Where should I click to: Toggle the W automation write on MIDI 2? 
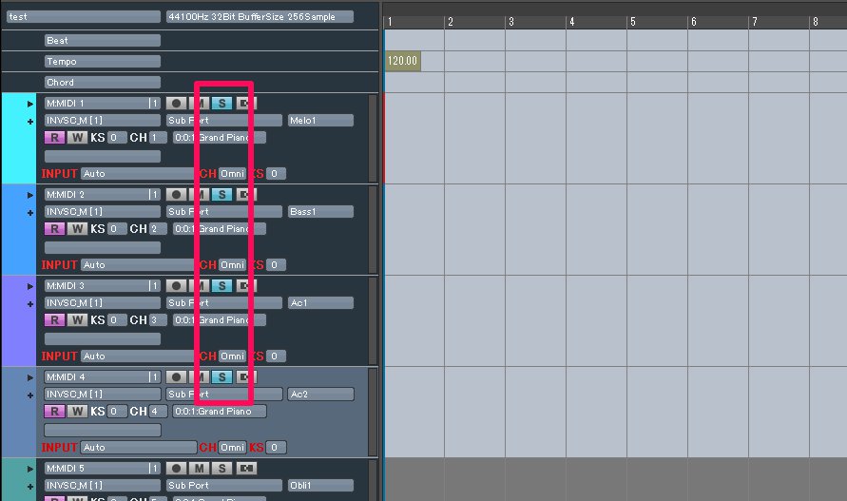point(77,228)
